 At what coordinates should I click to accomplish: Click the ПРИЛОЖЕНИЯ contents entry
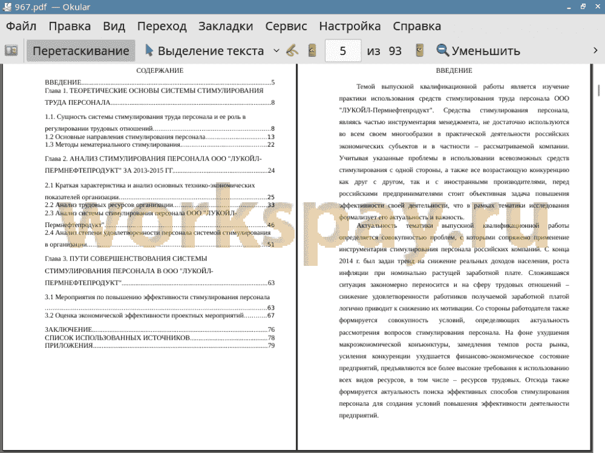tap(160, 345)
